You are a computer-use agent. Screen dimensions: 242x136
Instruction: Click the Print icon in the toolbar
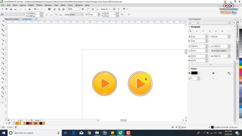[x=16, y=9]
